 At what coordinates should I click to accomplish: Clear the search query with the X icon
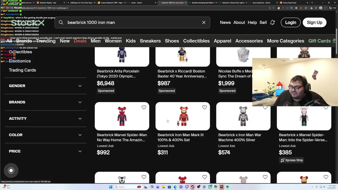tap(204, 22)
